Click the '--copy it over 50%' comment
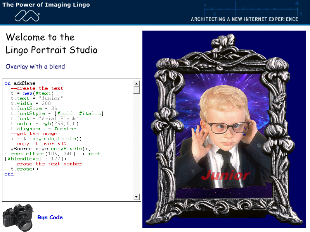This screenshot has width=310, height=232. pos(38,144)
